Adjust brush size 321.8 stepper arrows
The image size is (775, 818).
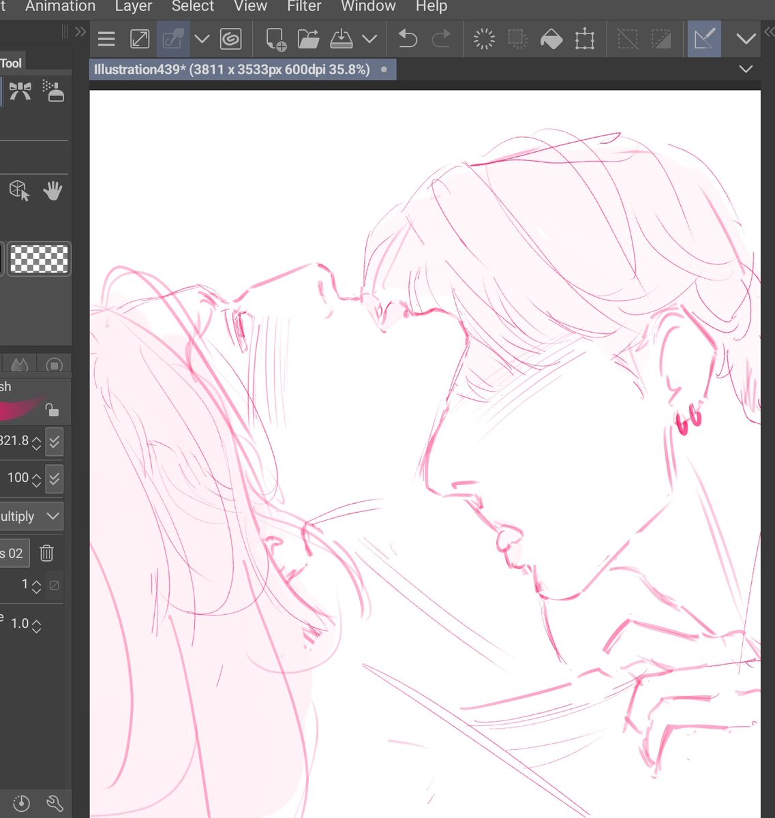(x=37, y=442)
